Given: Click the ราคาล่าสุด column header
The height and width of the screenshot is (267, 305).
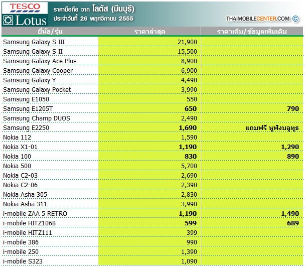Looking at the screenshot, I should (x=150, y=31).
